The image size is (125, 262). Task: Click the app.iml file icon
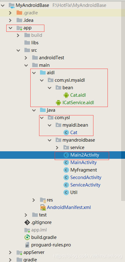(x=27, y=230)
